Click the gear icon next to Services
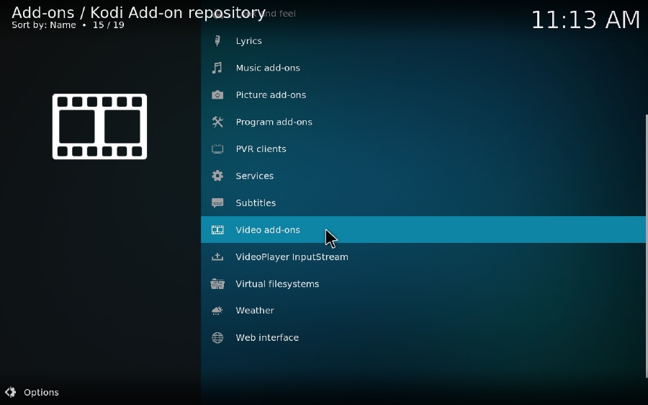 click(x=217, y=176)
